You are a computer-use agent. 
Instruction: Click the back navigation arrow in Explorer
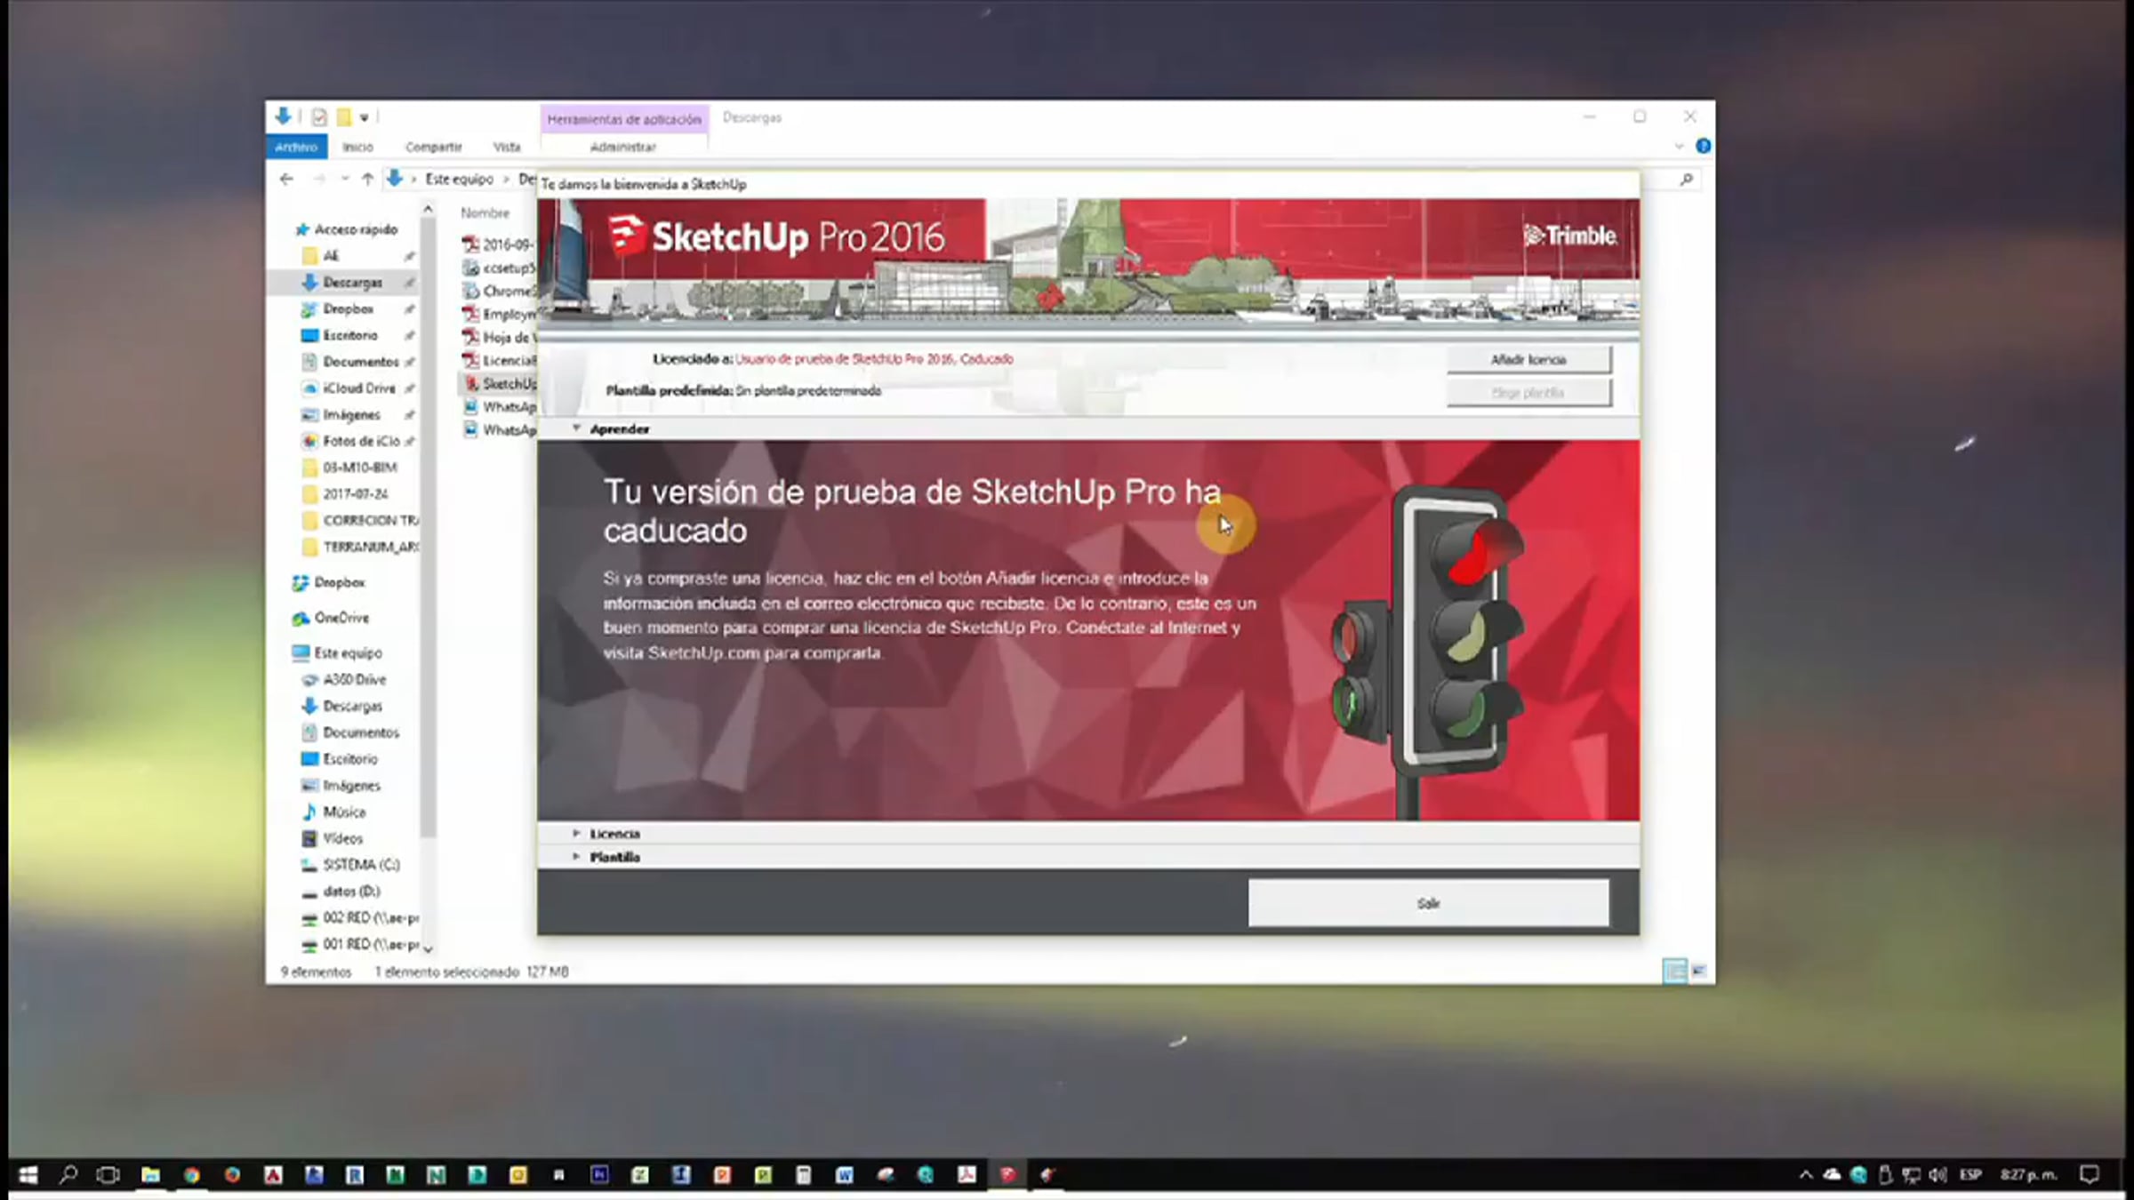[x=286, y=179]
